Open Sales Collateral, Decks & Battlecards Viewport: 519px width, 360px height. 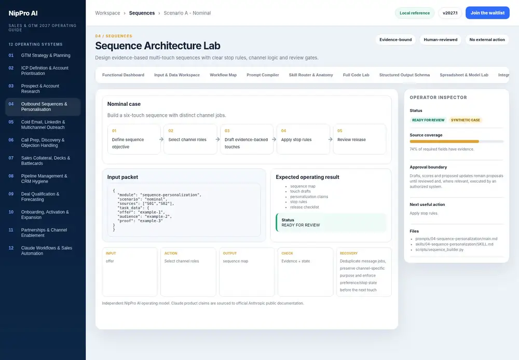tap(43, 160)
